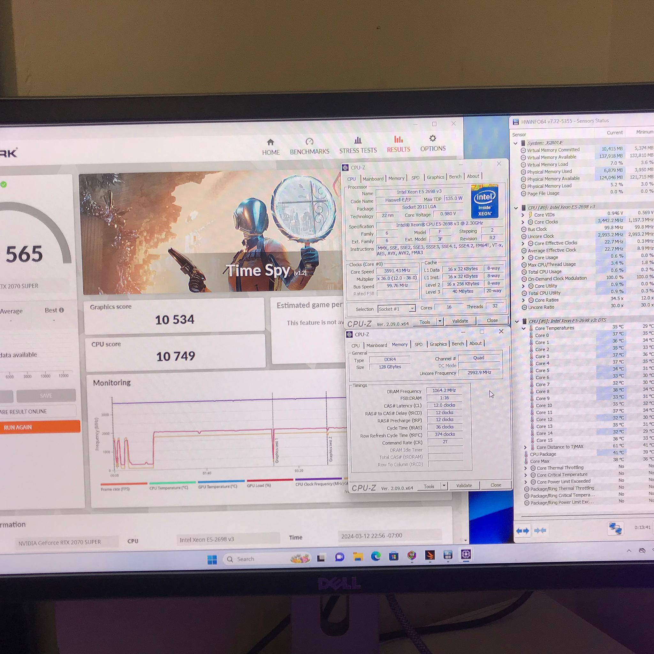This screenshot has width=654, height=654.
Task: Open SPD tab in processor CPU-Z window
Action: 415,178
